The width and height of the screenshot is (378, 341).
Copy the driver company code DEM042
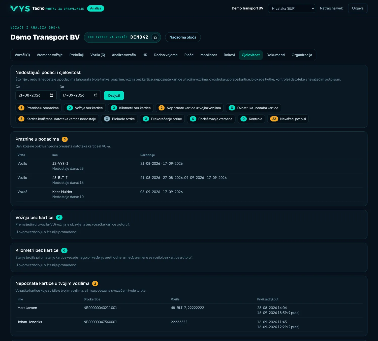(155, 37)
